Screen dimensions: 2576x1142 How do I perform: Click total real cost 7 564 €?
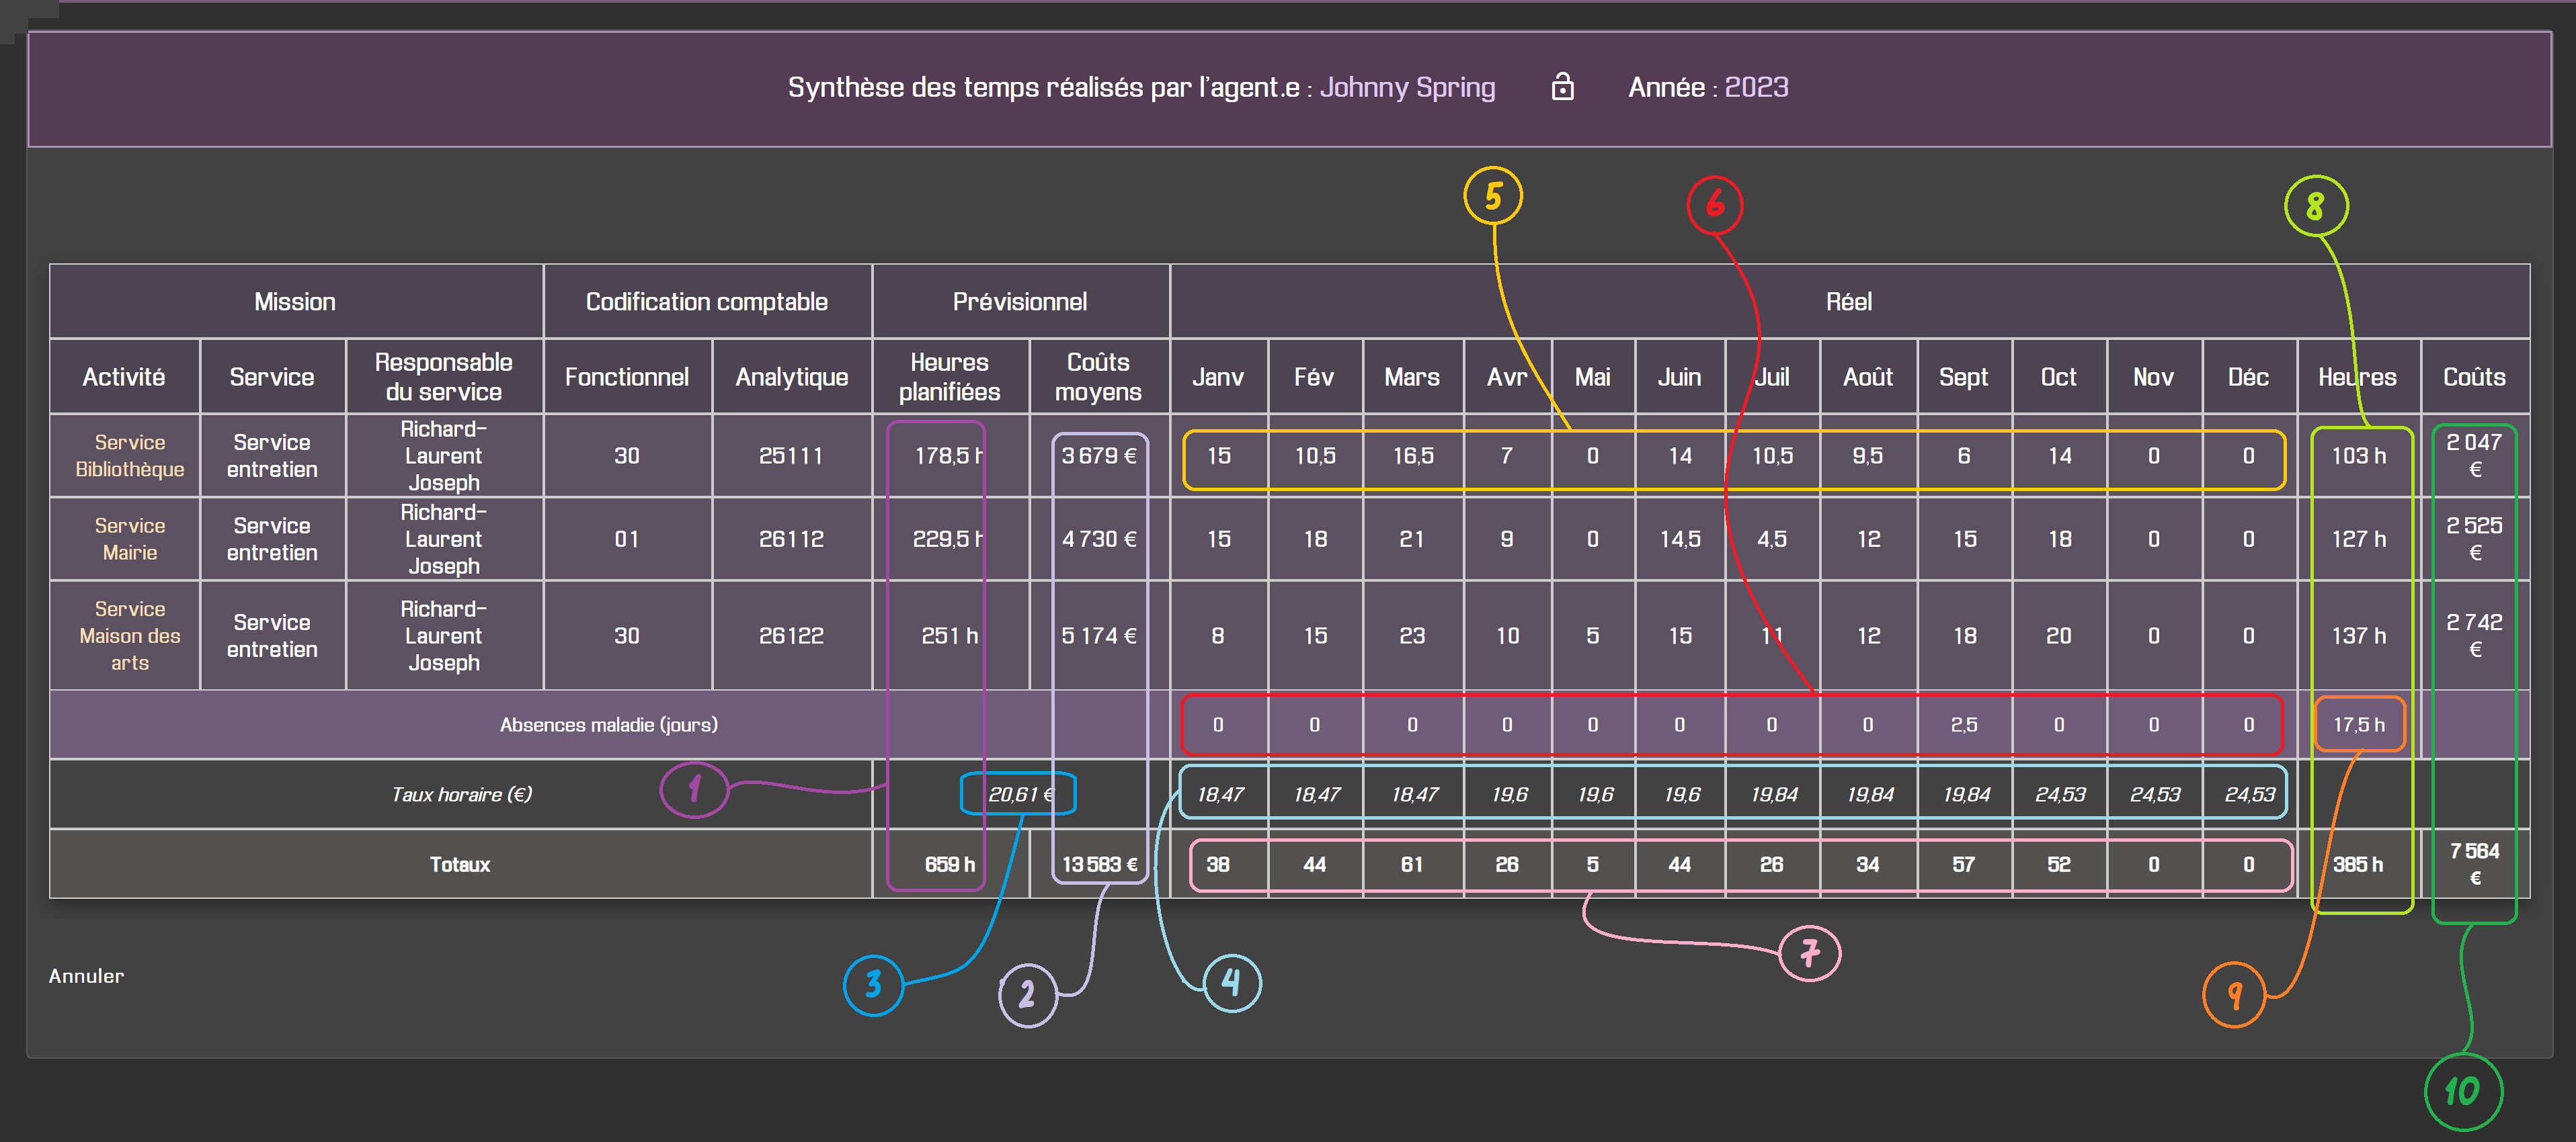point(2475,865)
